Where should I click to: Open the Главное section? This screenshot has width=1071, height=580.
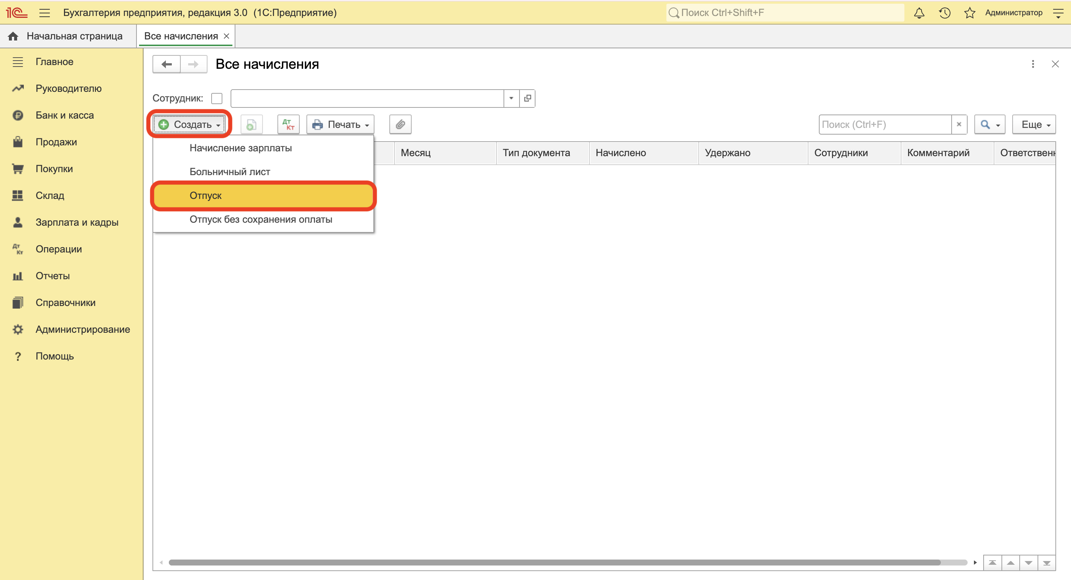pos(71,62)
